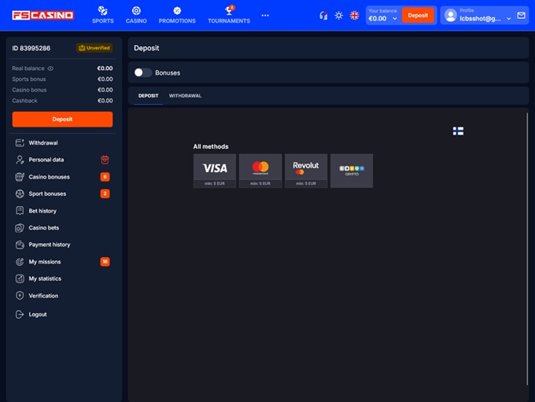Open the Tournaments trophy icon
The height and width of the screenshot is (402, 535).
click(x=229, y=11)
